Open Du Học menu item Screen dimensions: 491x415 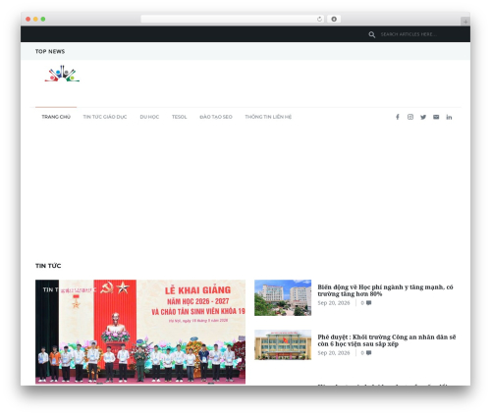(x=149, y=117)
